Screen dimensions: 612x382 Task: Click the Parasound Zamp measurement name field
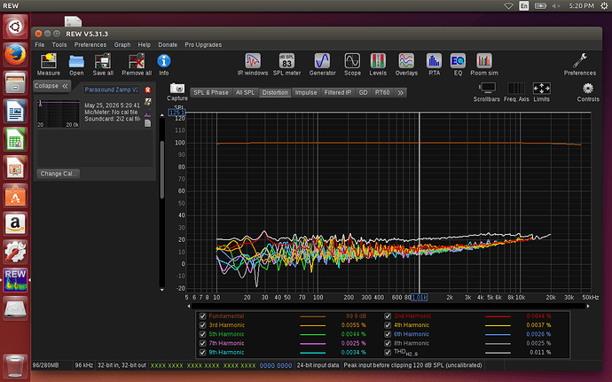pyautogui.click(x=111, y=90)
